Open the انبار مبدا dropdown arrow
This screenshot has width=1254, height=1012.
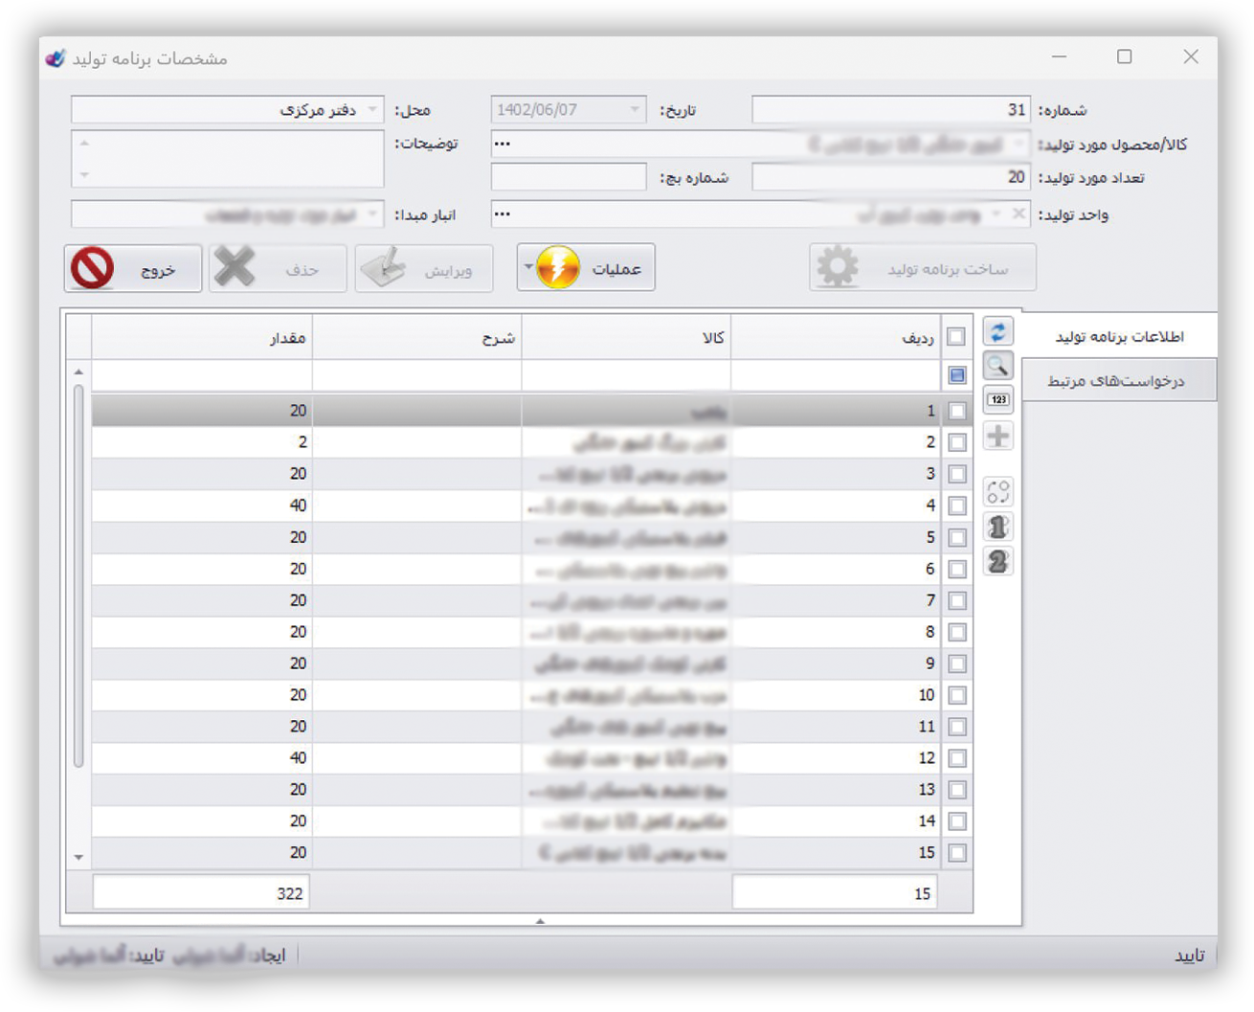coord(372,214)
